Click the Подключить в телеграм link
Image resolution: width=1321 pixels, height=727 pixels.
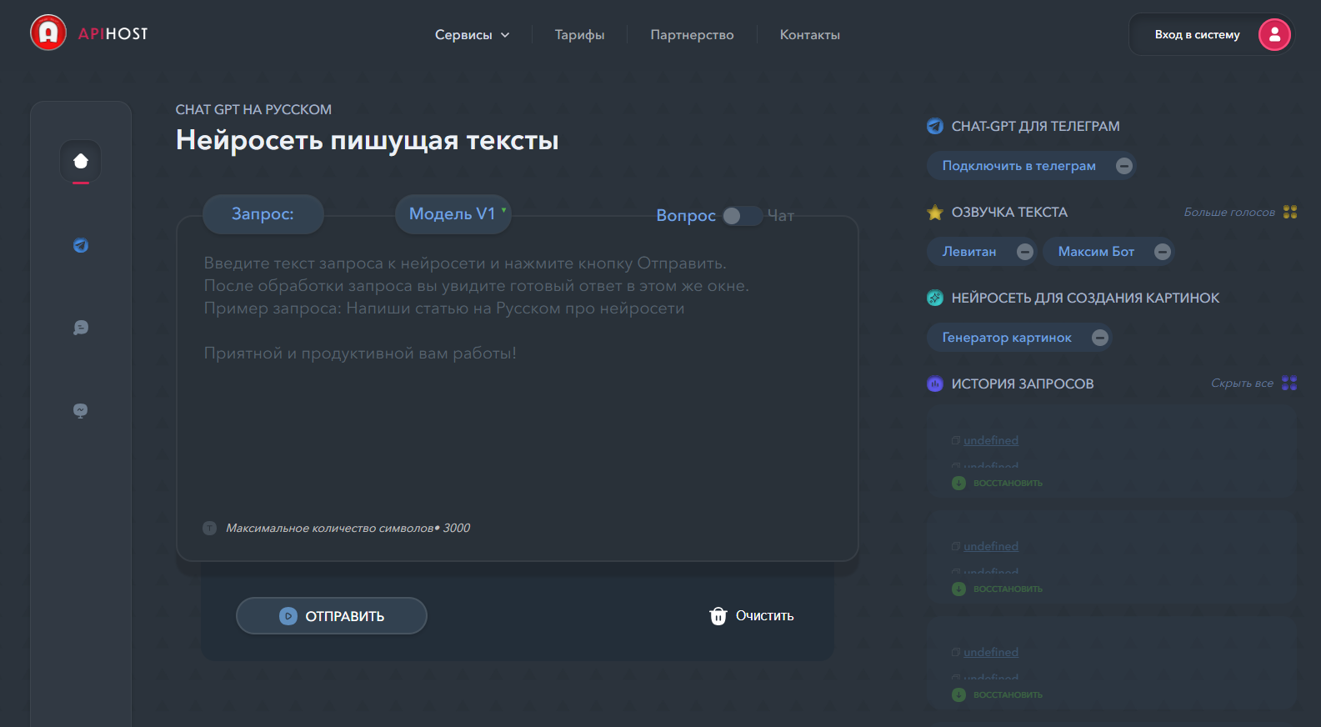(1018, 166)
